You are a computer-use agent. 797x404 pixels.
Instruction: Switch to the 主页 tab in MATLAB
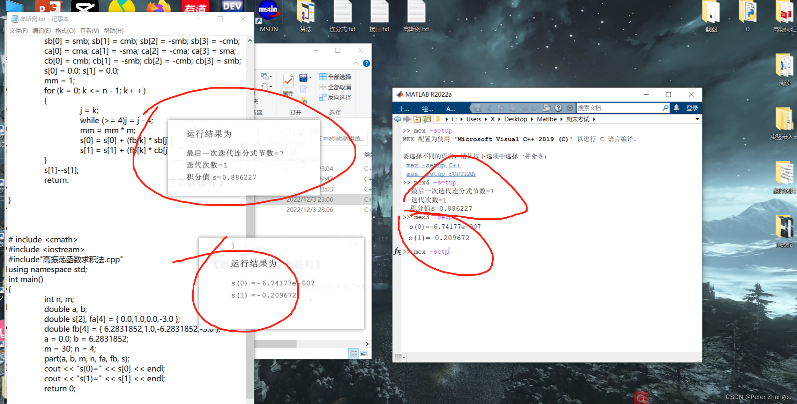[x=403, y=109]
